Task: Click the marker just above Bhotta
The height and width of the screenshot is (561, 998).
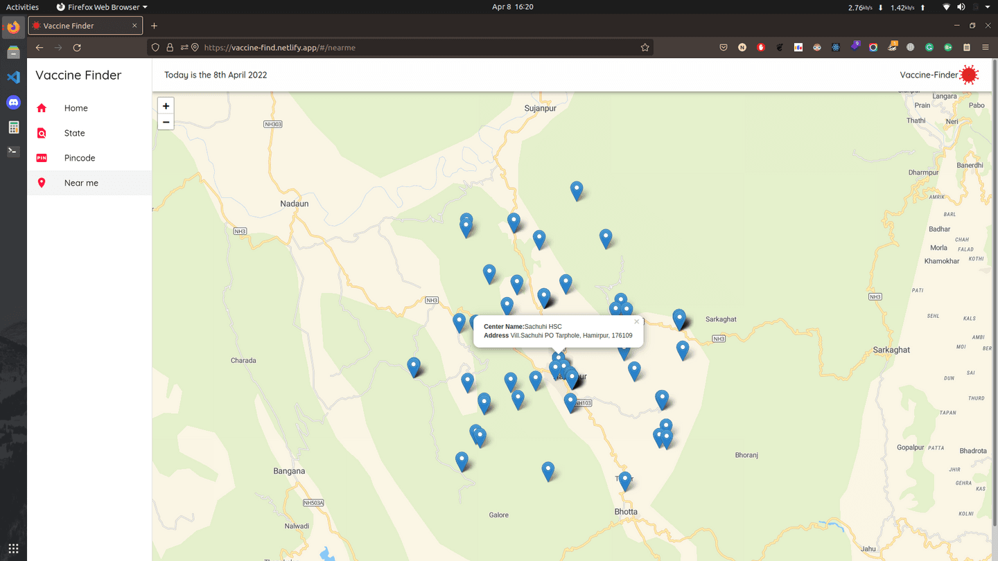Action: click(625, 481)
